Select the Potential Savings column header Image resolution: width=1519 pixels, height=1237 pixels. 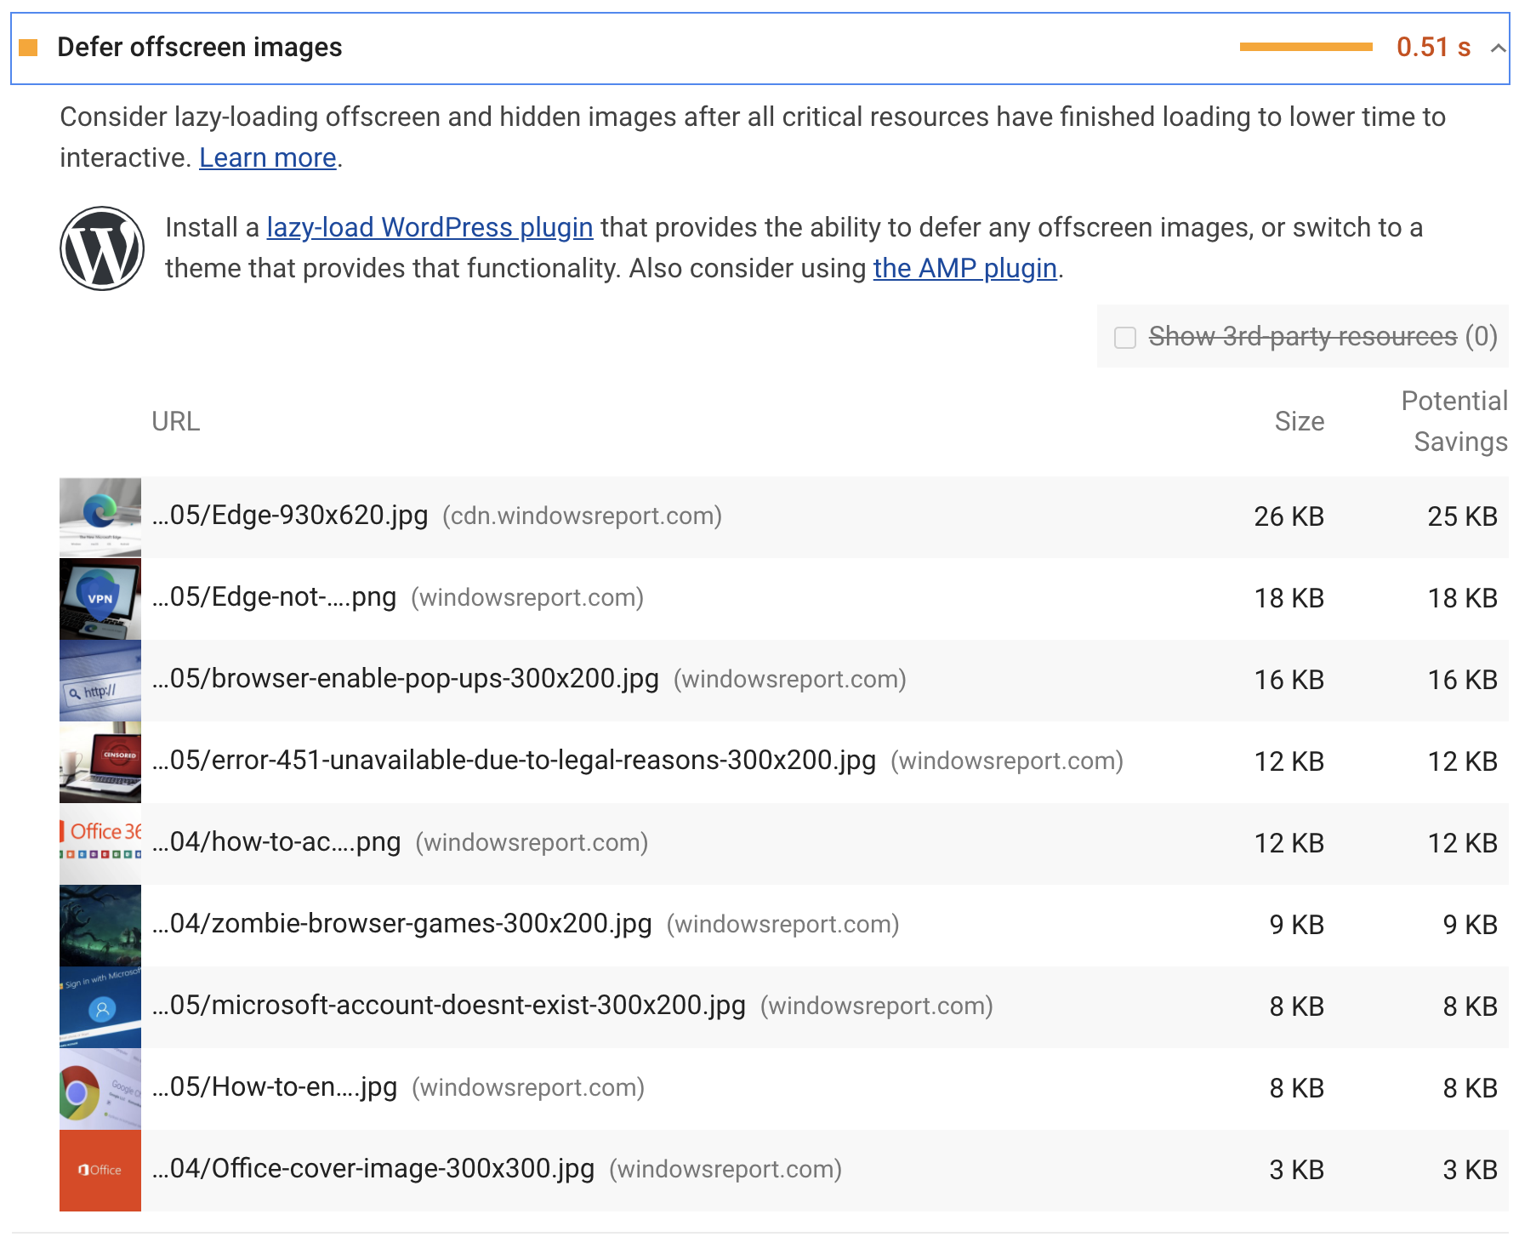pyautogui.click(x=1454, y=421)
